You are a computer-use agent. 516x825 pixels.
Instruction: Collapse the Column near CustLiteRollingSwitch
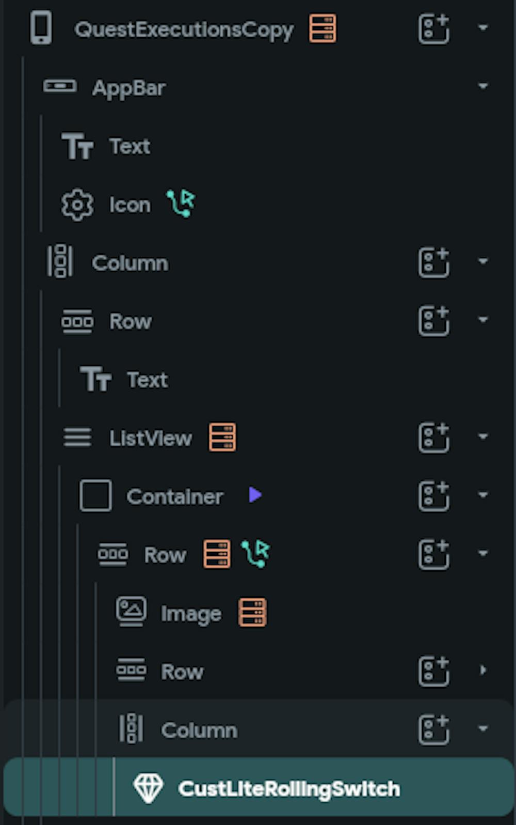coord(483,729)
